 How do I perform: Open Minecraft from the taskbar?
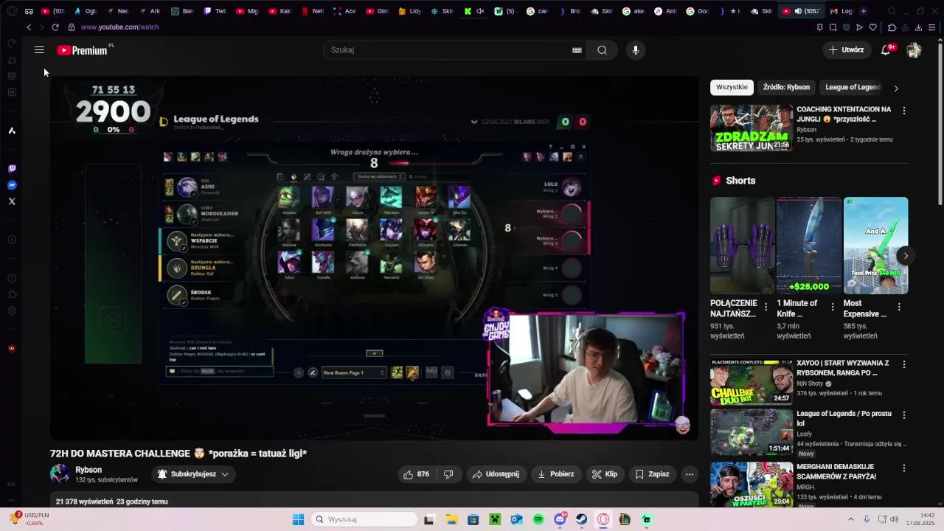coord(495,520)
